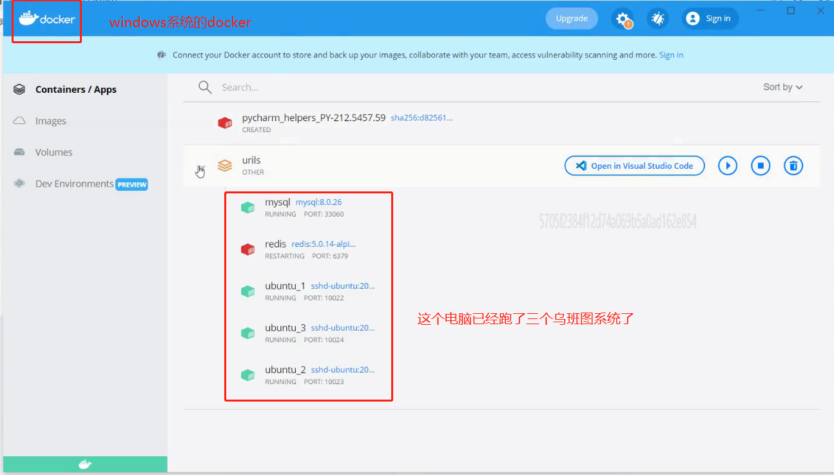Select the redis container row

(521, 249)
